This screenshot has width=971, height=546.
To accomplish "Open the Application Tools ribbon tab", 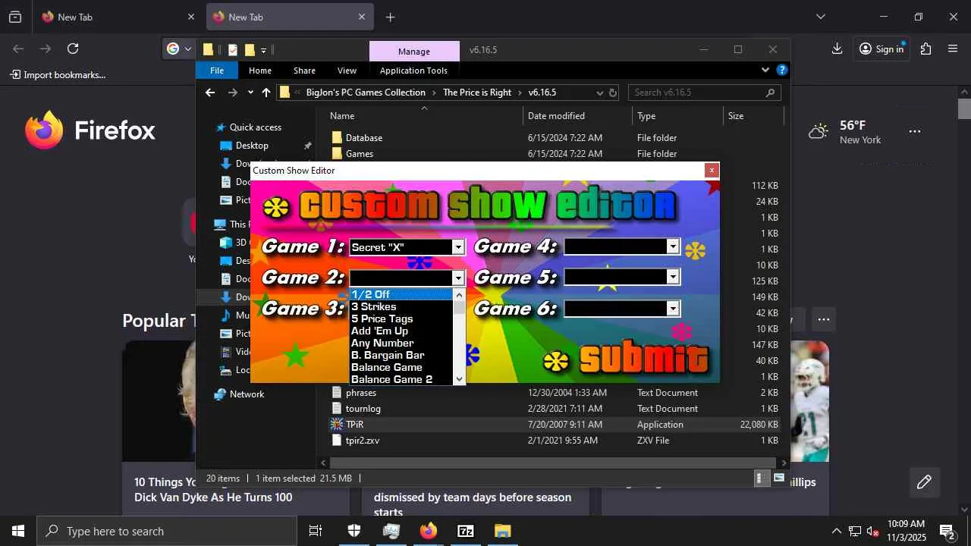I will point(413,71).
